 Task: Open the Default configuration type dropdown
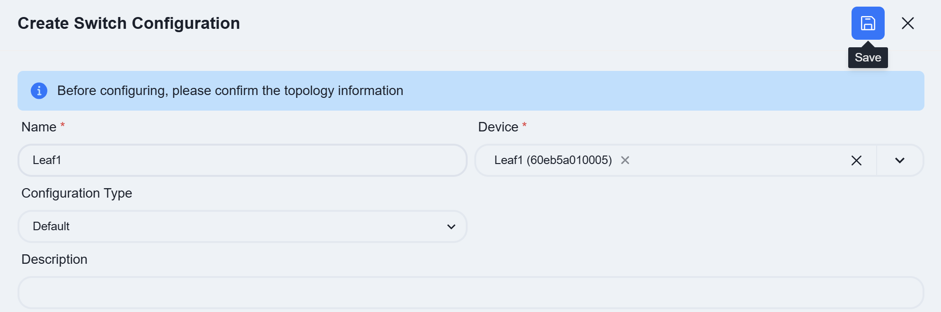click(242, 226)
